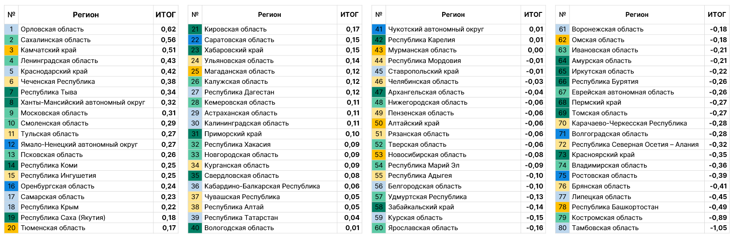Click Еврейская автономная область cell

(x=623, y=92)
